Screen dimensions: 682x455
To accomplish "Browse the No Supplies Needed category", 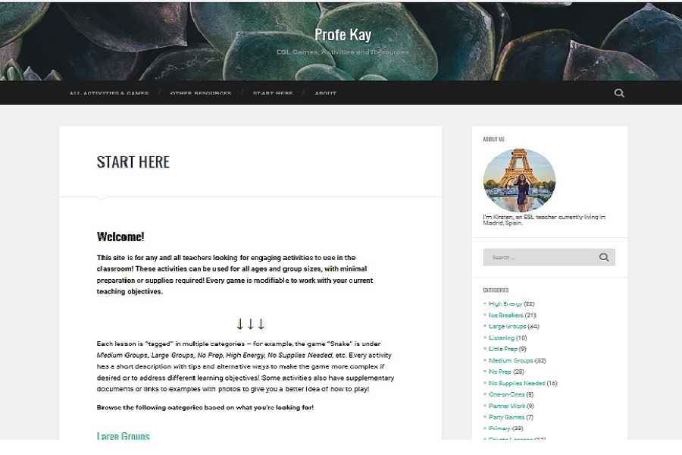I will (517, 383).
